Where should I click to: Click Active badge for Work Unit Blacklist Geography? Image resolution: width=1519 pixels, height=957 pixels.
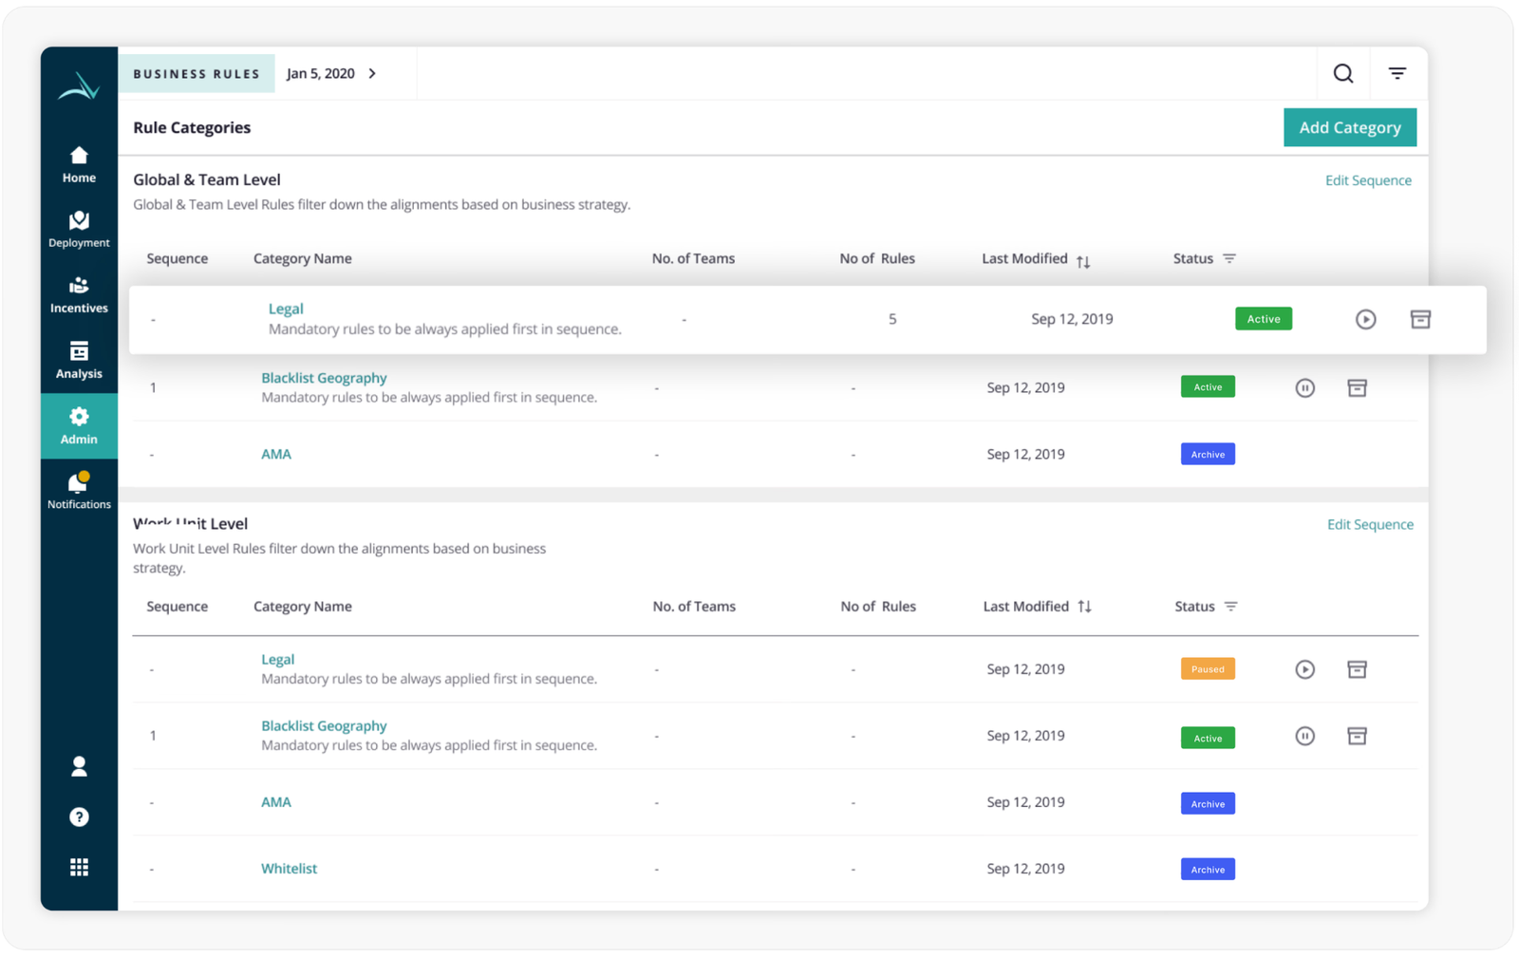[1208, 739]
